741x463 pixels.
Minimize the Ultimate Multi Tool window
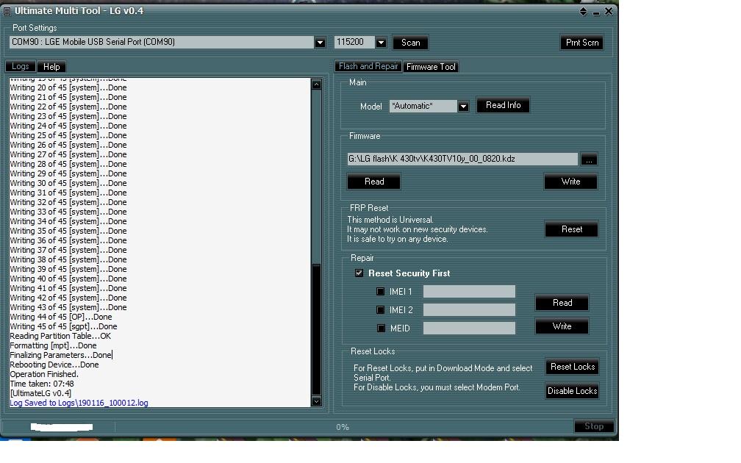pyautogui.click(x=596, y=12)
